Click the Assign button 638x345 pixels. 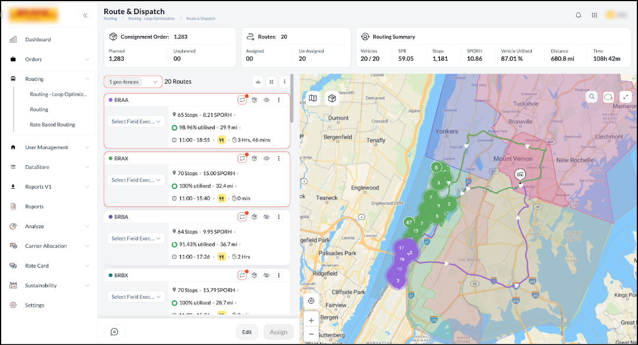pyautogui.click(x=278, y=332)
